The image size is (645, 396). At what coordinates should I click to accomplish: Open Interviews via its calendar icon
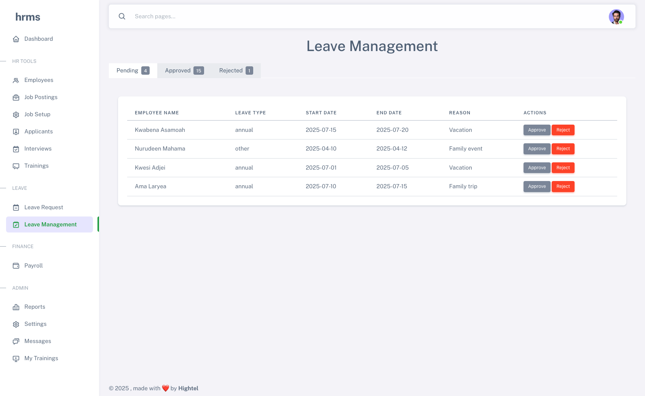click(16, 149)
